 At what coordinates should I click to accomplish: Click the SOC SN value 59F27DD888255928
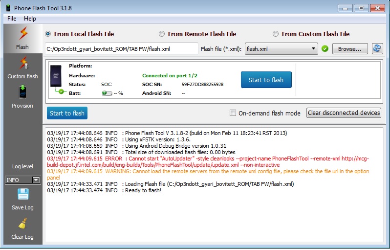(x=202, y=85)
